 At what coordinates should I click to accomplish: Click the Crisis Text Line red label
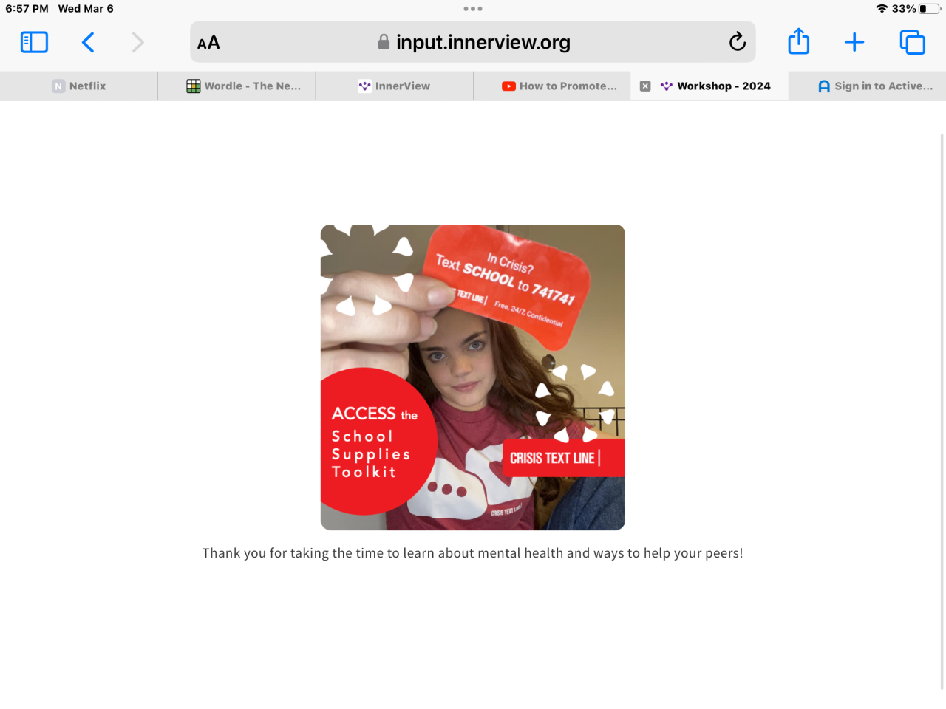coord(563,458)
